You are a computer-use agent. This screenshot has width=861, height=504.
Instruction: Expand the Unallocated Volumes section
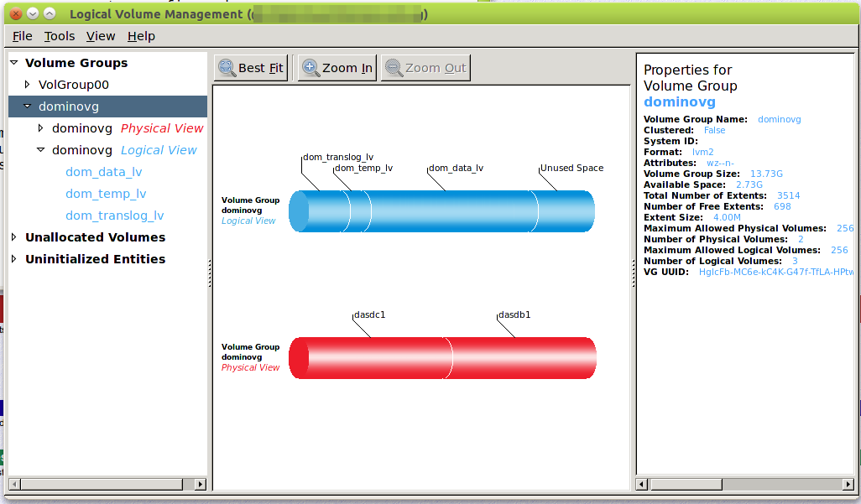point(13,237)
